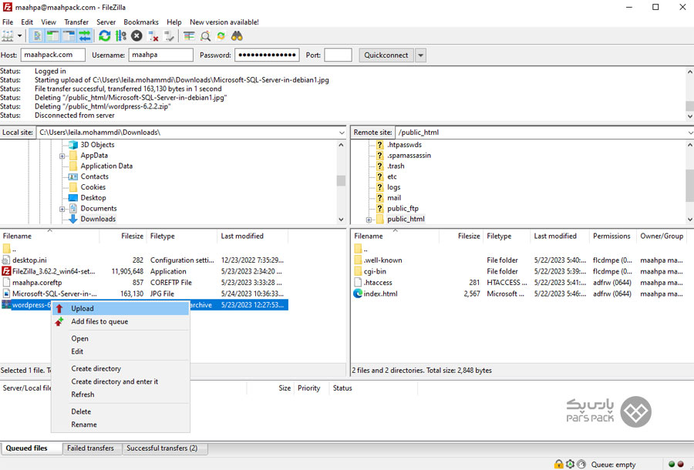Click the Quickconnect button

(386, 55)
